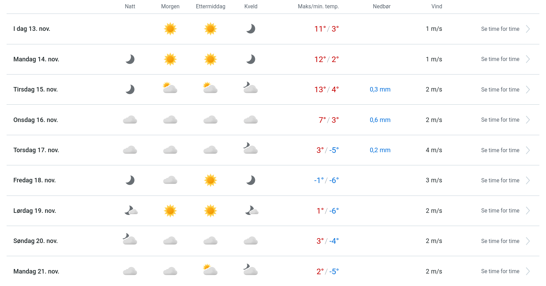Expand the chevron on Lørdag 19. nov. row
546x286 pixels.
tap(528, 211)
